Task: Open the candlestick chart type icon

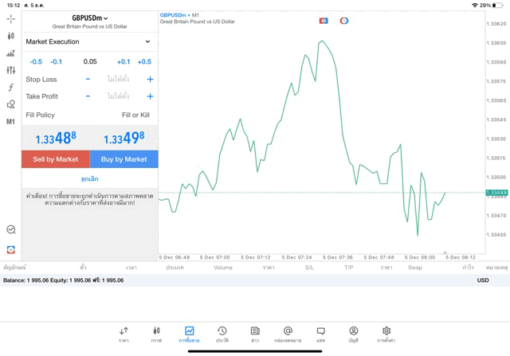Action: pos(10,36)
